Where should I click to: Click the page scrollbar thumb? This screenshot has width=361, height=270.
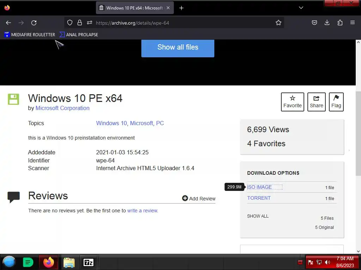point(358,134)
